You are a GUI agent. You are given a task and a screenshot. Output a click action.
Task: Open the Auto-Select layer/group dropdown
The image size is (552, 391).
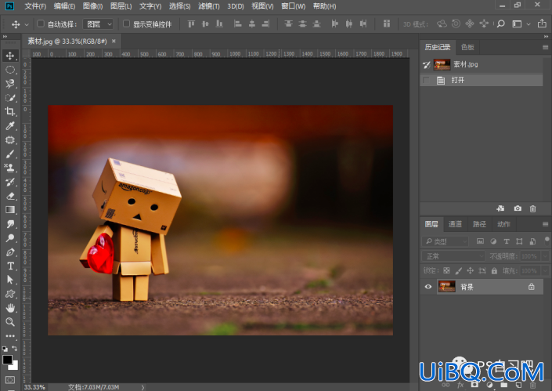[98, 24]
